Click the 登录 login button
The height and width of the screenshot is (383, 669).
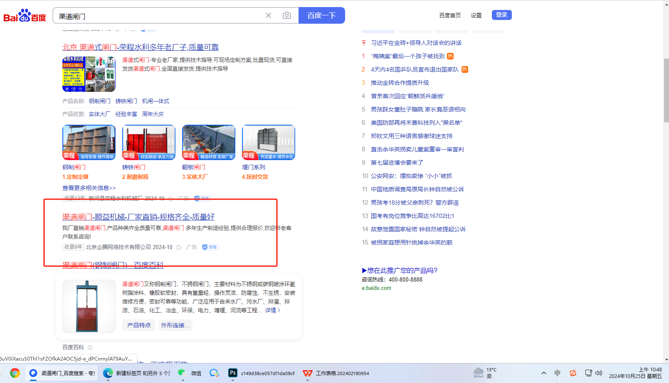501,15
